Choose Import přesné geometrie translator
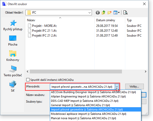 [x=95, y=109]
